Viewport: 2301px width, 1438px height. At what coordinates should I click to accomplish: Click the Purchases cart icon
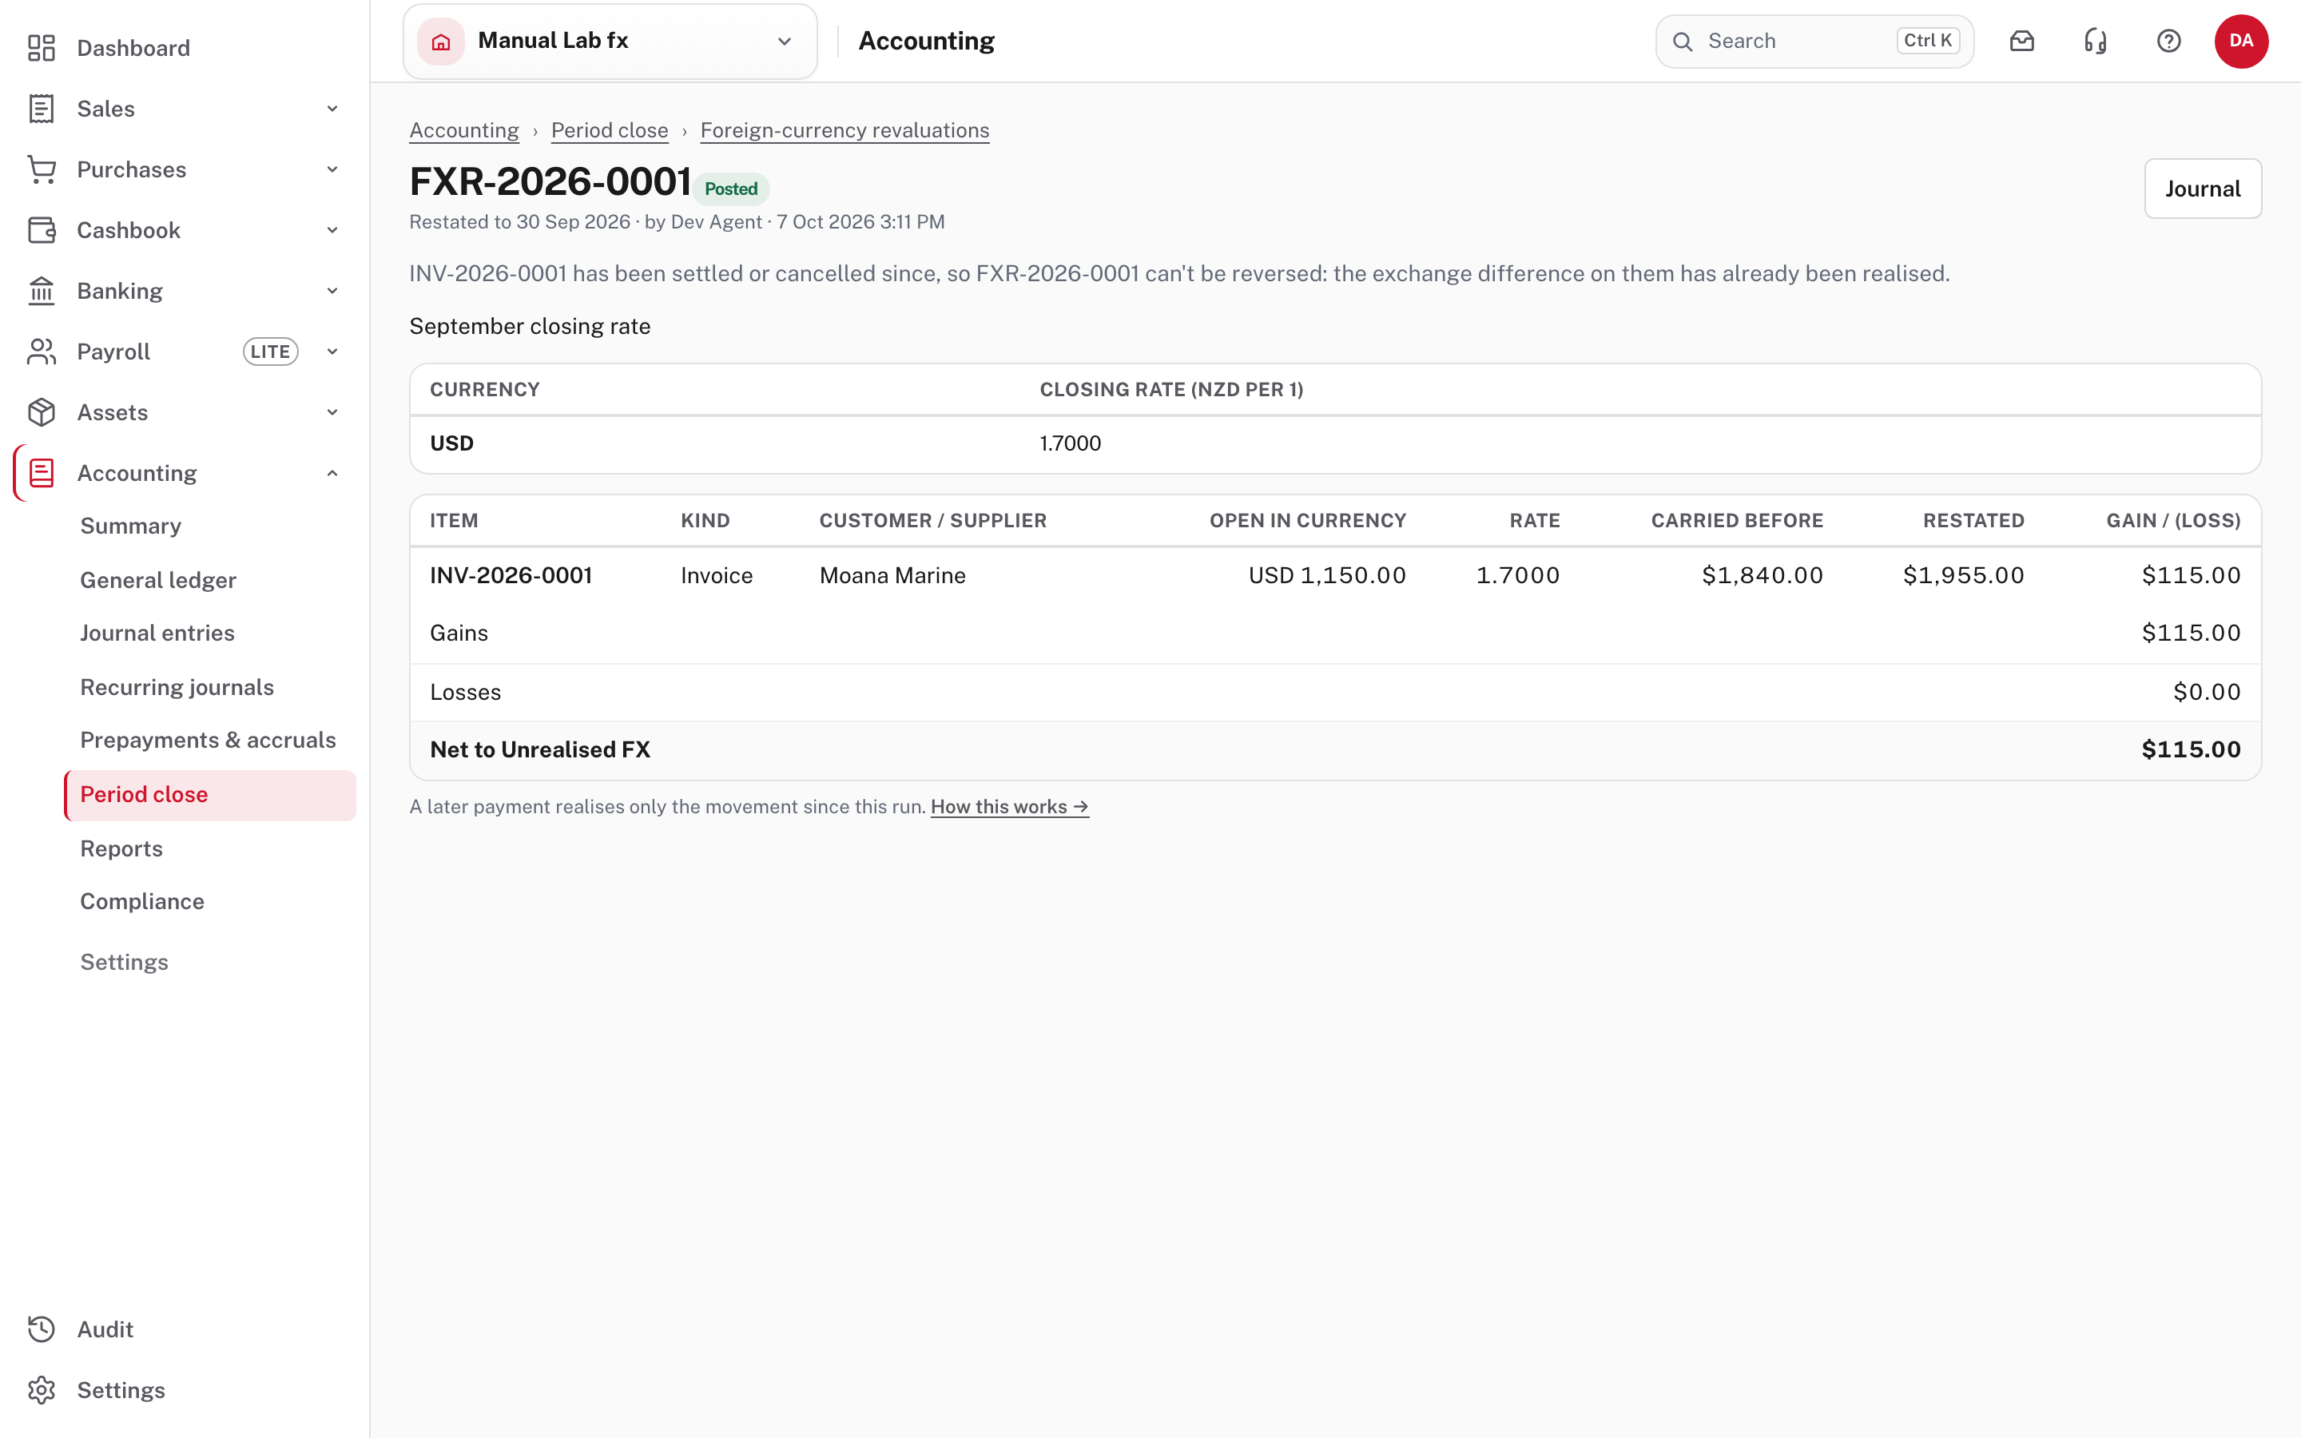click(41, 169)
